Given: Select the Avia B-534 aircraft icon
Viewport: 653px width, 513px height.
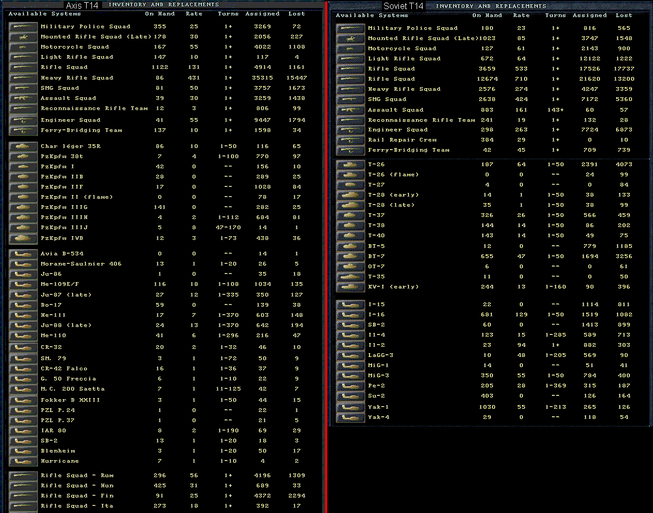Looking at the screenshot, I should 24,254.
